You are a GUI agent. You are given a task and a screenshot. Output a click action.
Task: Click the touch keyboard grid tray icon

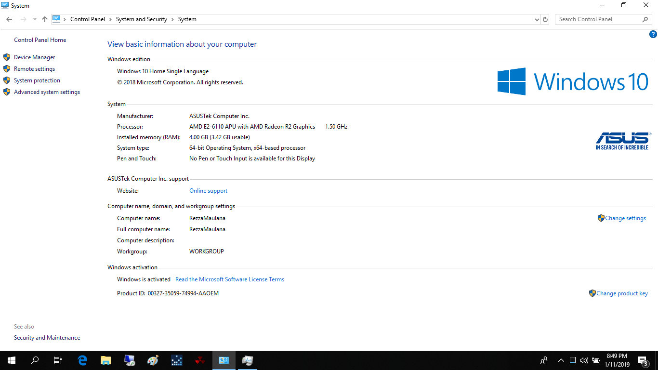[x=573, y=360]
